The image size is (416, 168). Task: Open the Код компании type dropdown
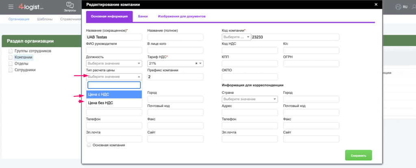pos(236,37)
